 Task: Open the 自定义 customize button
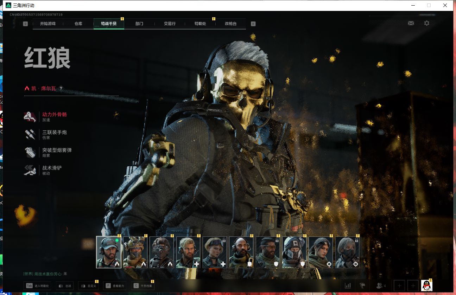coord(88,286)
